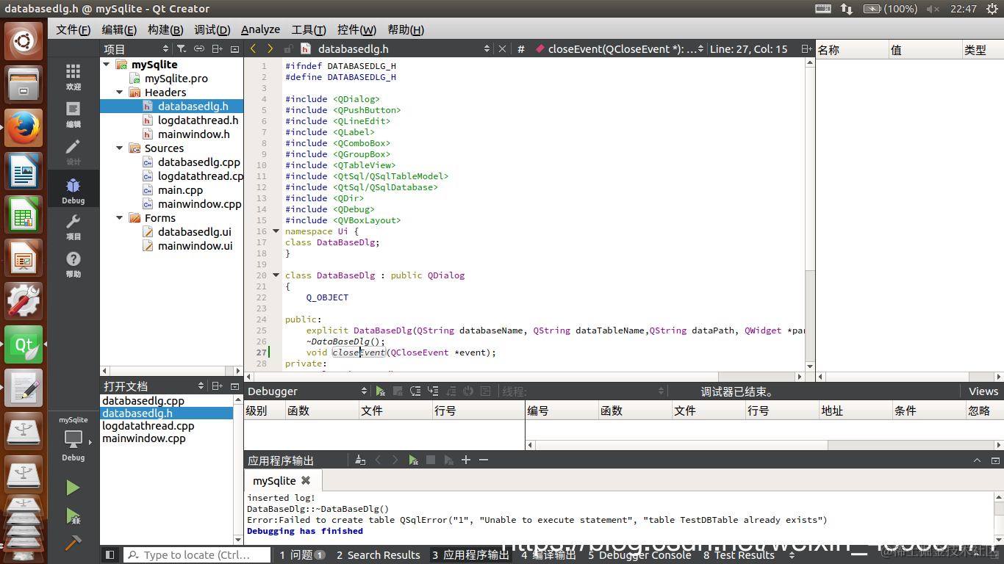The width and height of the screenshot is (1004, 564).
Task: Select logdatathread.h in project tree
Action: pos(198,120)
